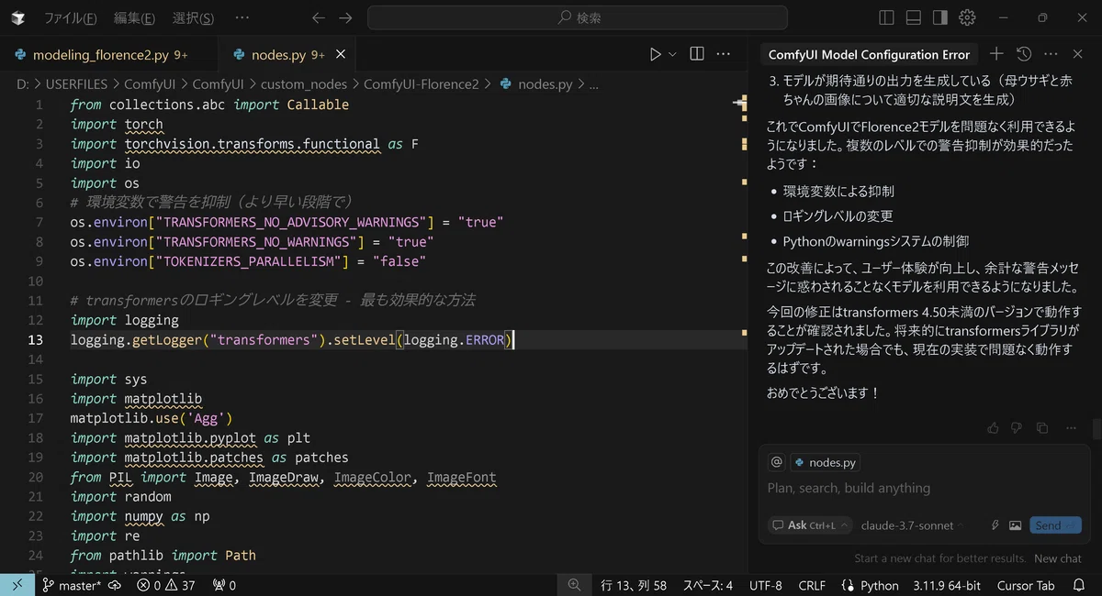The image size is (1102, 596).
Task: Add context with the @ button
Action: coord(776,462)
